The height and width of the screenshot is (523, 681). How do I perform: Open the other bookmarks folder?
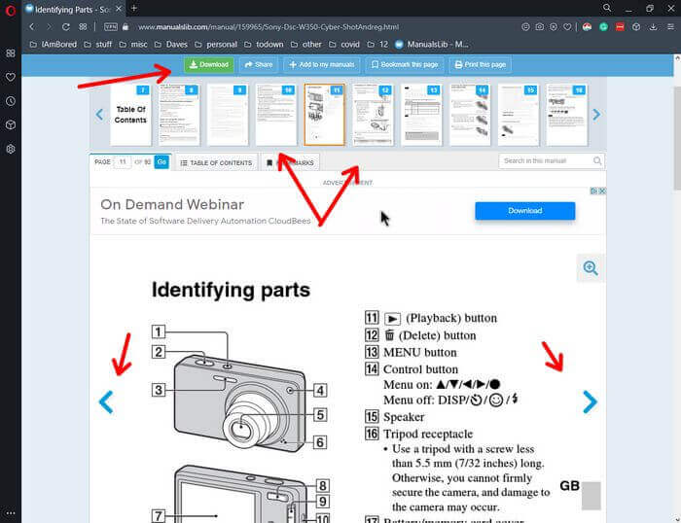(306, 45)
